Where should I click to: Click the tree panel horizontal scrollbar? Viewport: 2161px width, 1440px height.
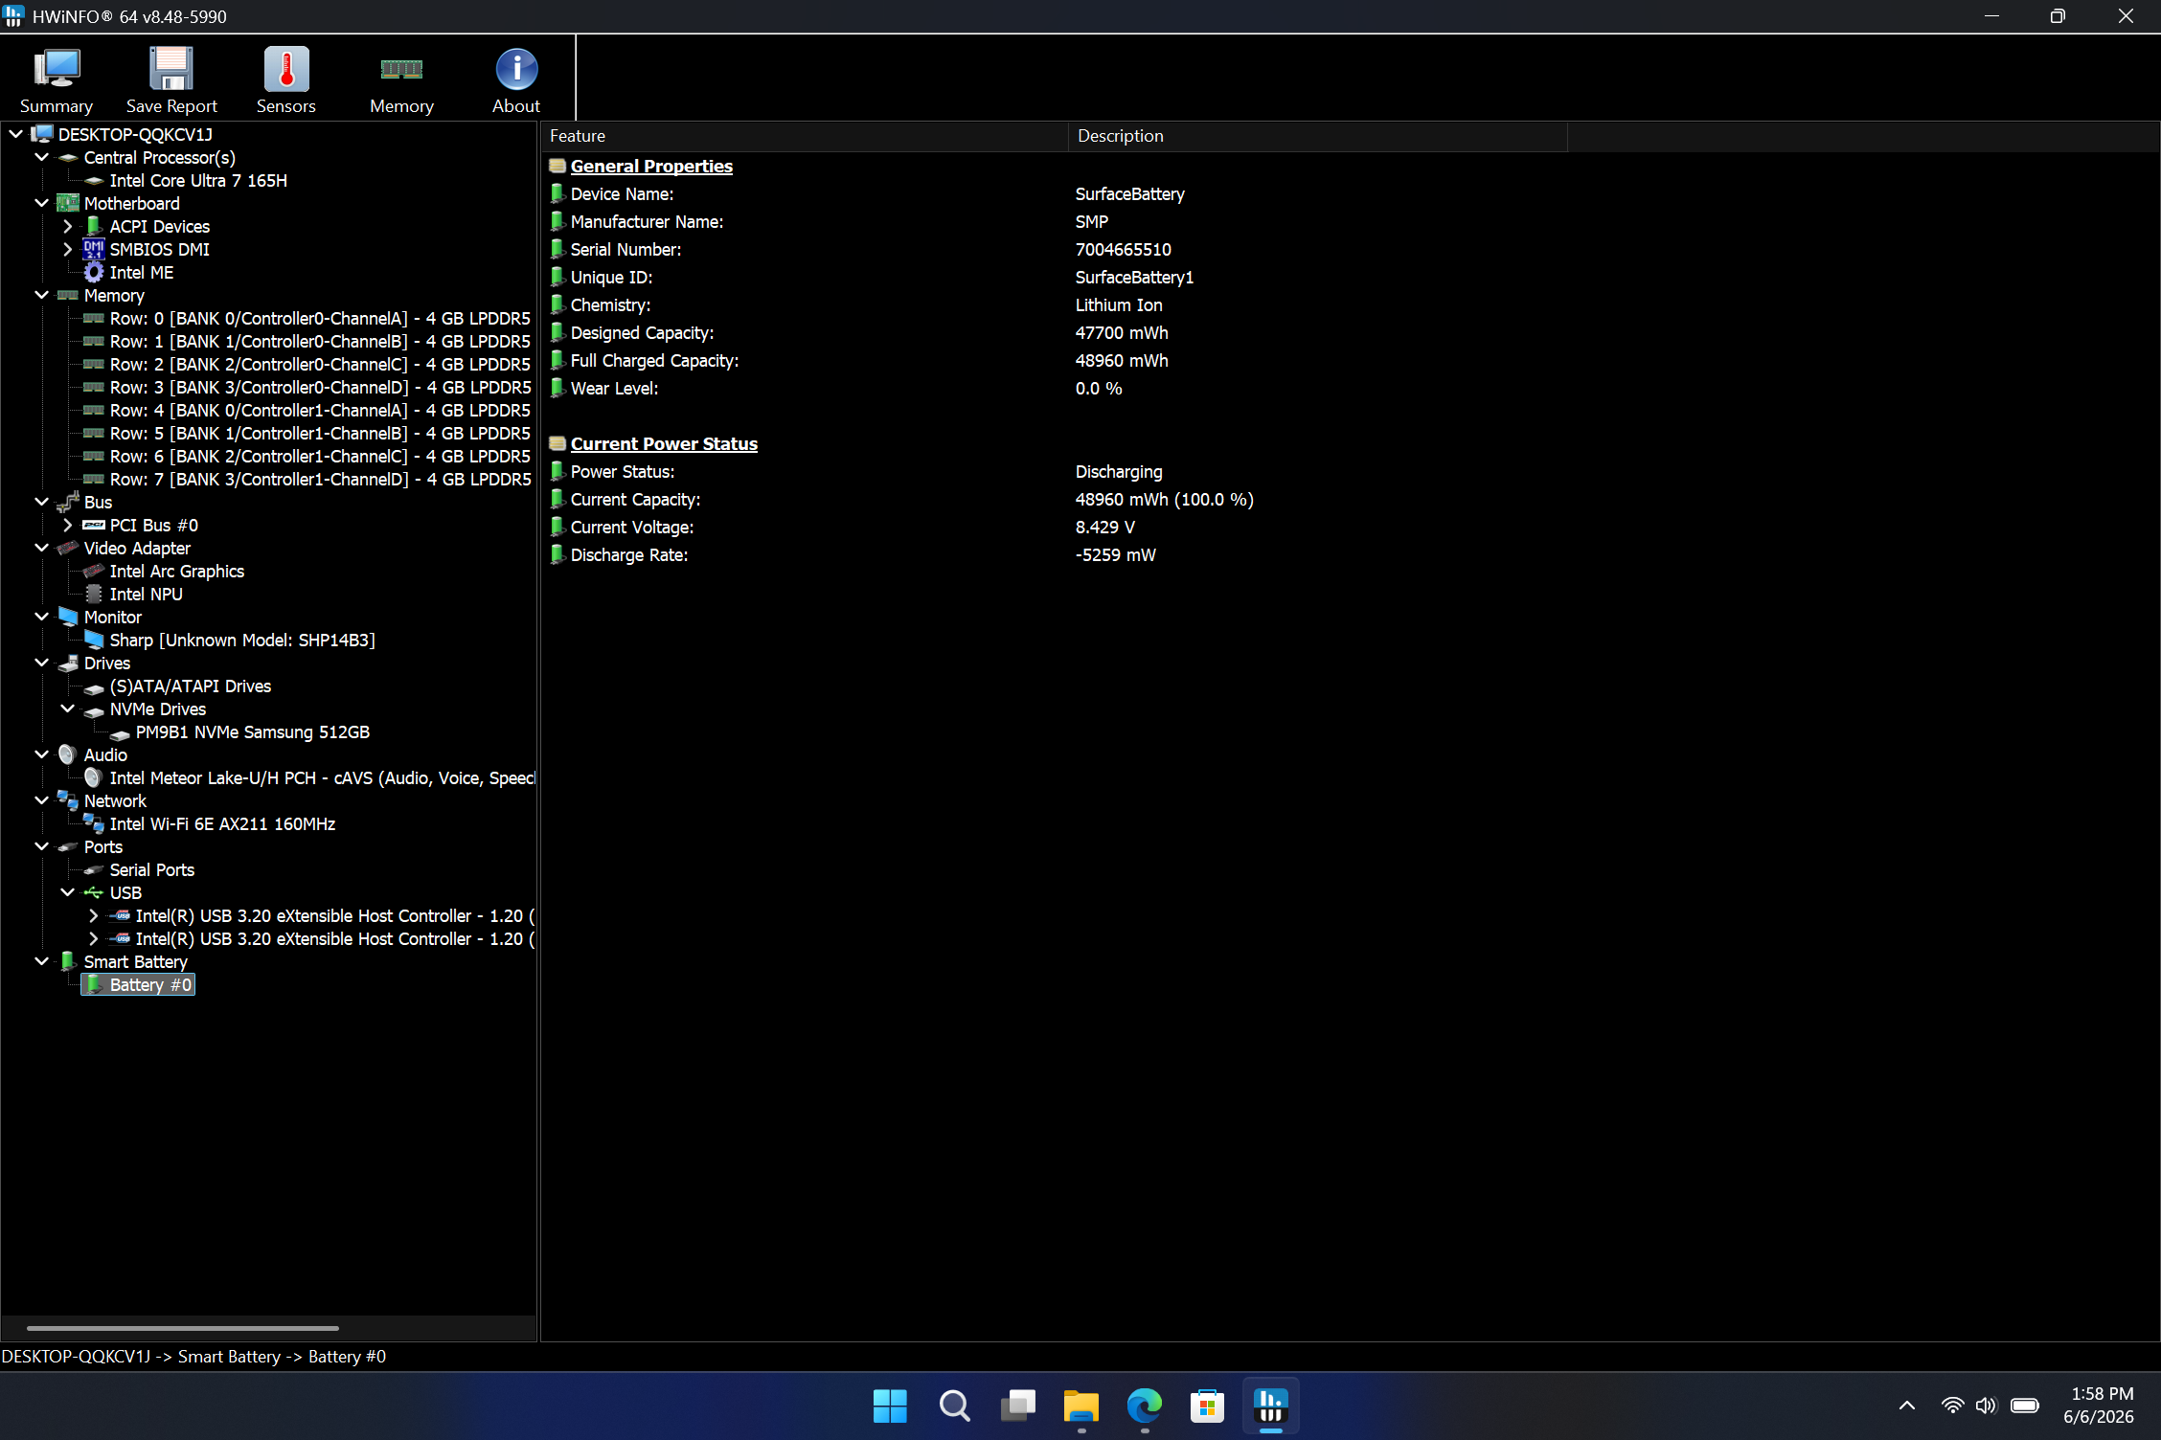[x=183, y=1328]
